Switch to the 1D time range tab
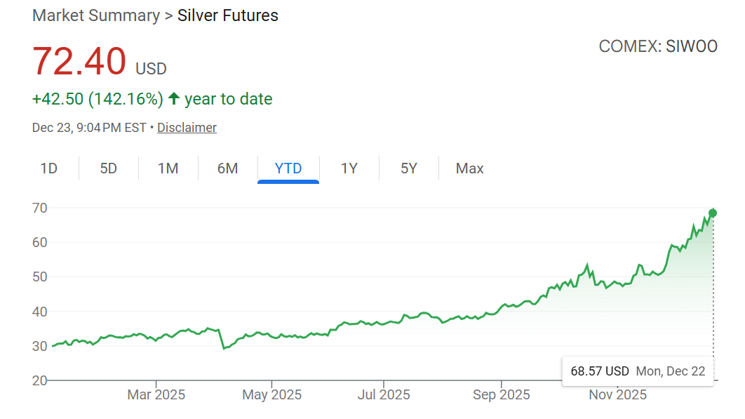 click(x=48, y=168)
